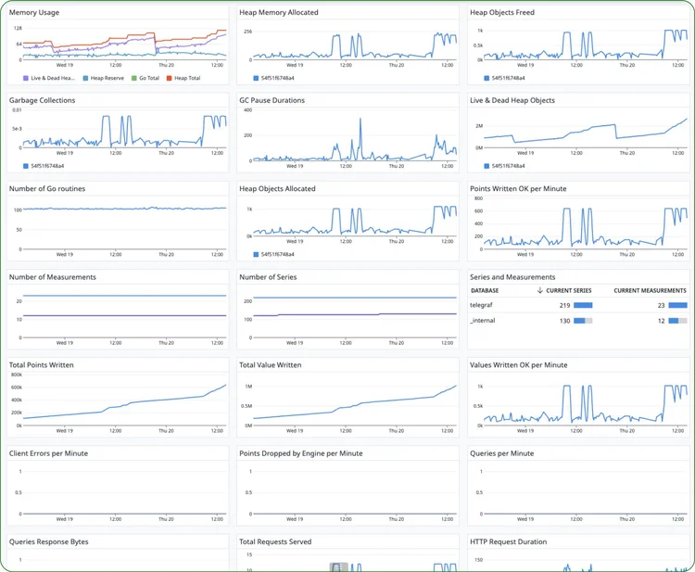Click the telegraf database row name
This screenshot has width=695, height=572.
coord(481,305)
